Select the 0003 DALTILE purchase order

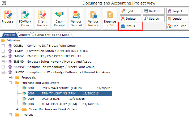(51, 99)
